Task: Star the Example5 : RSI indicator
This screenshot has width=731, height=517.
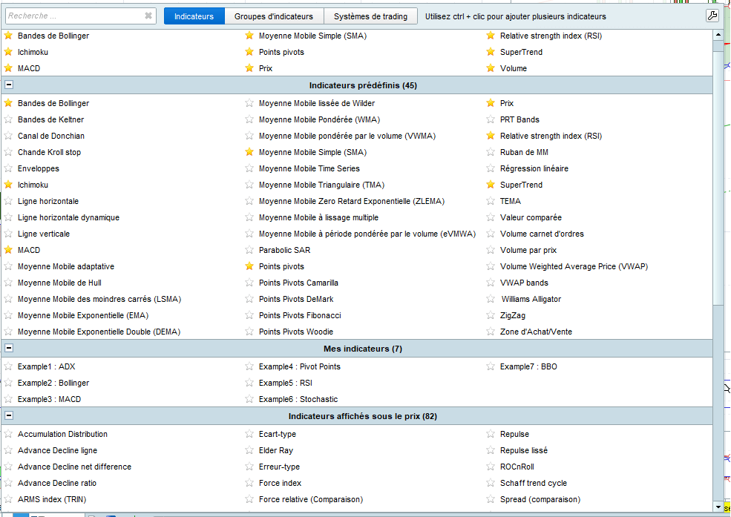Action: [x=249, y=383]
